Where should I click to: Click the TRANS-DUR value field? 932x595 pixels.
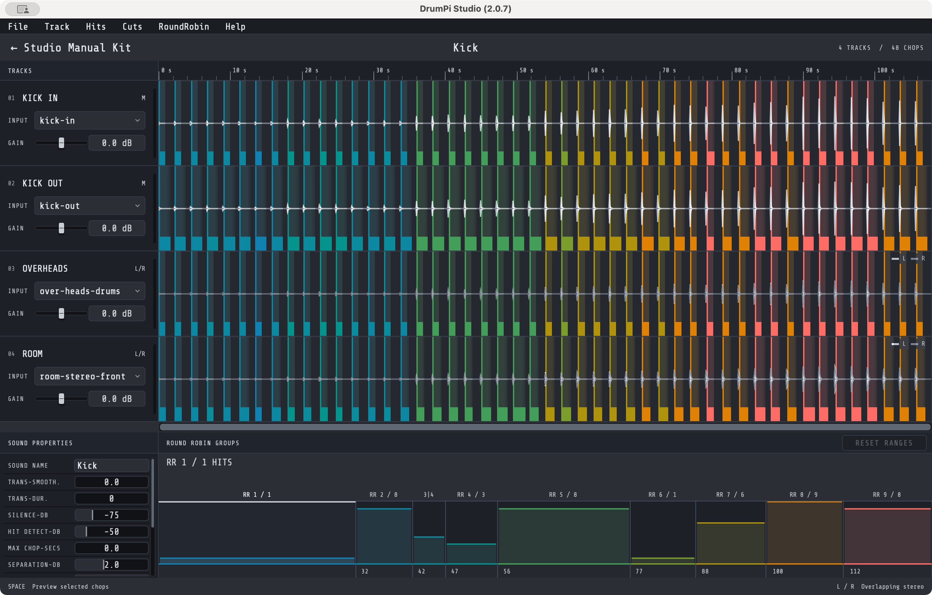[111, 498]
